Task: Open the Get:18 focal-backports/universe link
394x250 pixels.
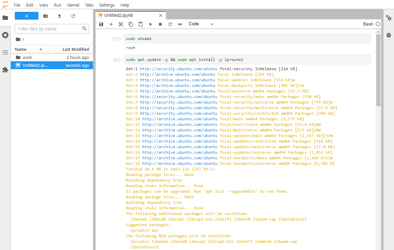Action: [180, 163]
